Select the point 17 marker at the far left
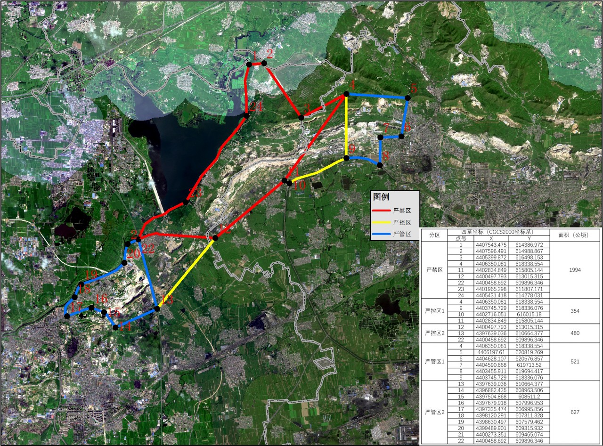This screenshot has width=603, height=446. (67, 316)
